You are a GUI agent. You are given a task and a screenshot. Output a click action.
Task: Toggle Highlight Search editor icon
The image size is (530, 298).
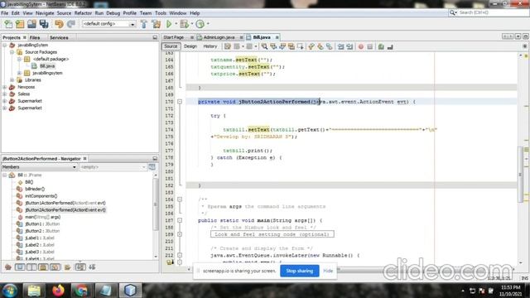[291, 46]
